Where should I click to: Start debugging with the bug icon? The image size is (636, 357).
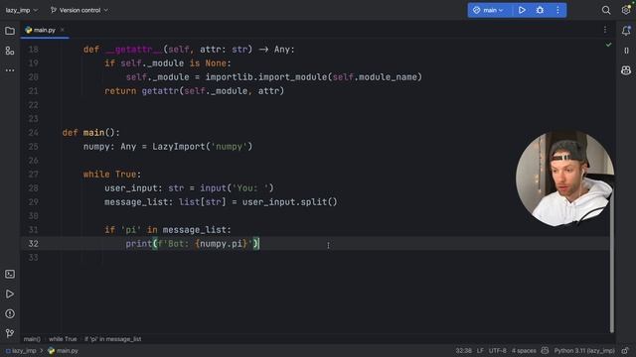(x=540, y=10)
